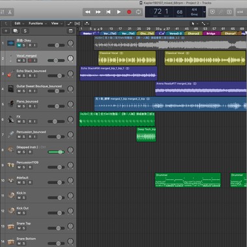
Task: Solo the Vocal_merged track
Action: pos(23,60)
